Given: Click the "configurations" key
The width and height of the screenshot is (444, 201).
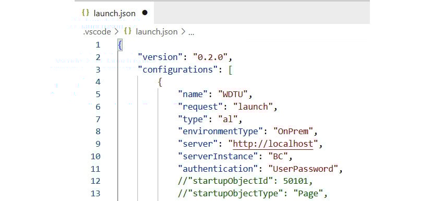Looking at the screenshot, I should tap(177, 69).
